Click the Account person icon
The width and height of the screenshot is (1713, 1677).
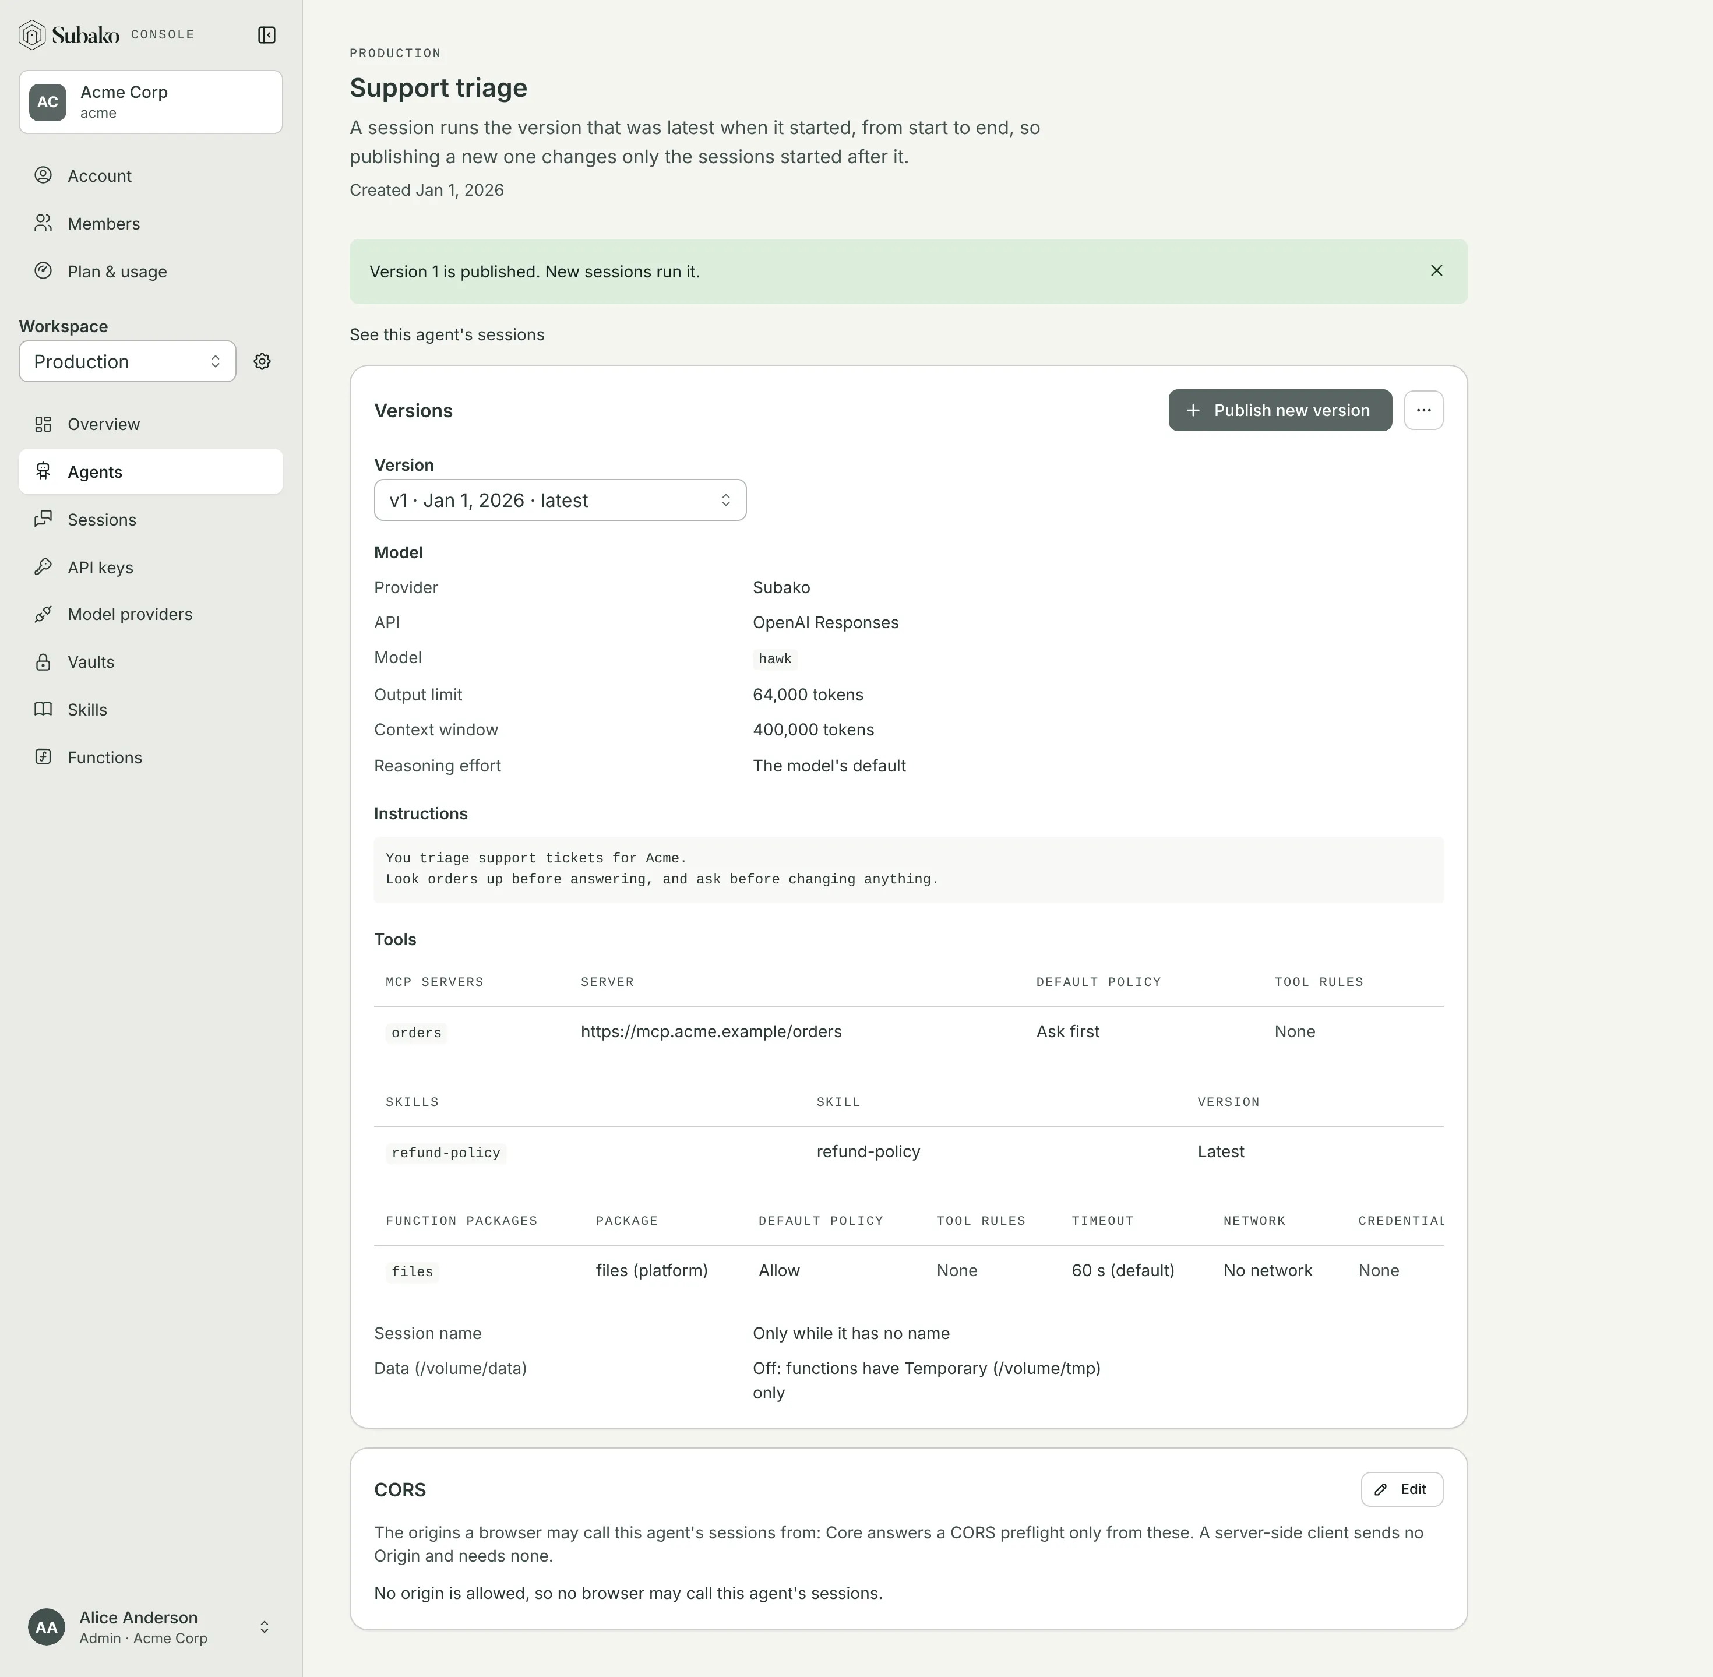tap(43, 175)
